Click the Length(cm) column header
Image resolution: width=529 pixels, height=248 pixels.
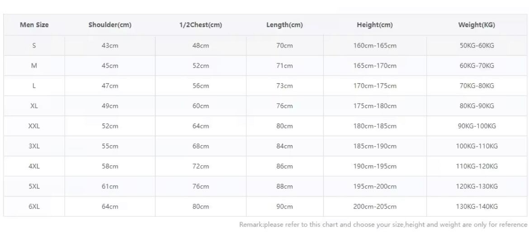284,25
